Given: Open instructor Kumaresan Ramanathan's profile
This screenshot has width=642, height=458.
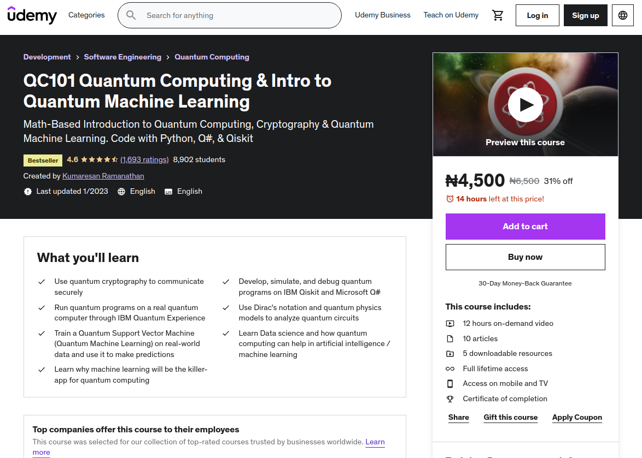Looking at the screenshot, I should [103, 176].
